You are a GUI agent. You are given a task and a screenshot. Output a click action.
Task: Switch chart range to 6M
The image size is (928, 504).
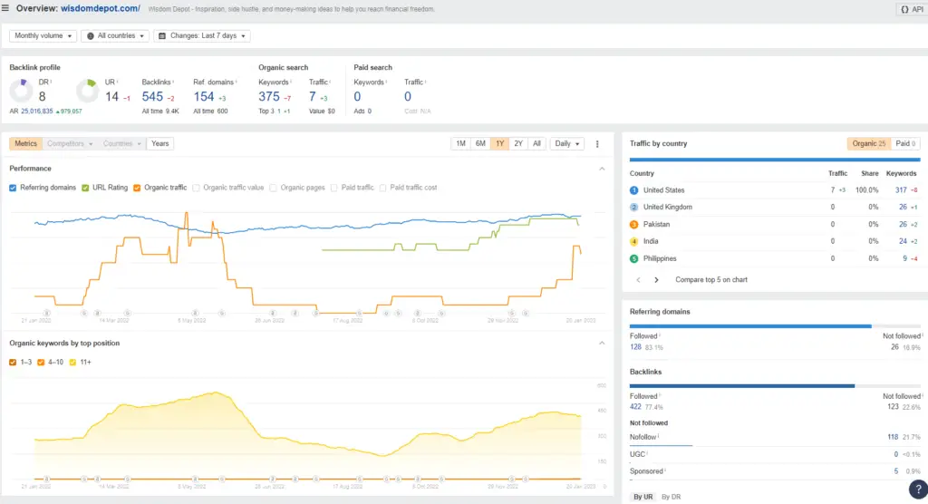point(480,144)
